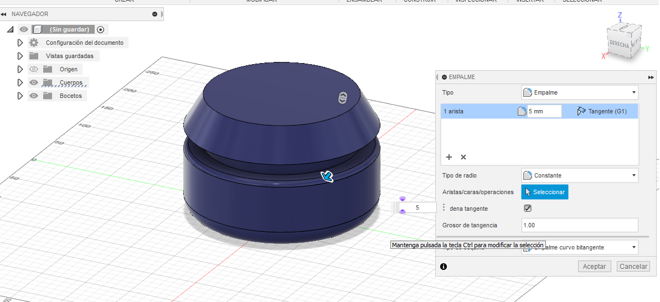This screenshot has width=660, height=302.
Task: Click the purple up arrow above canvas value
Action: tap(403, 199)
